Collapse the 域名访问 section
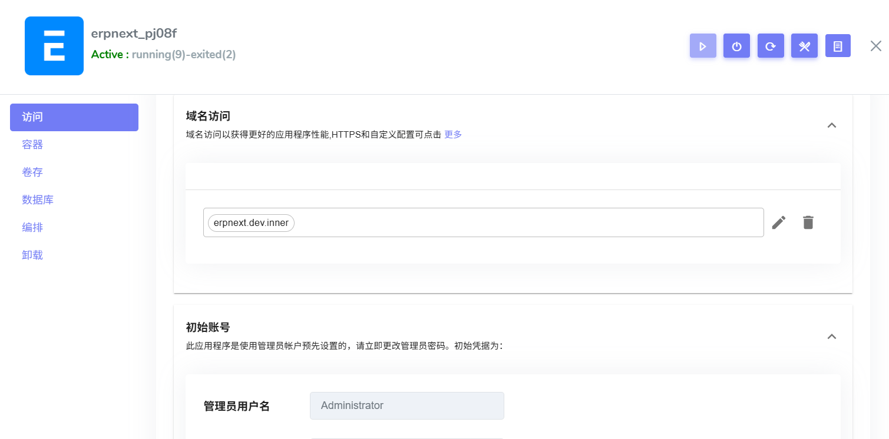 tap(832, 125)
